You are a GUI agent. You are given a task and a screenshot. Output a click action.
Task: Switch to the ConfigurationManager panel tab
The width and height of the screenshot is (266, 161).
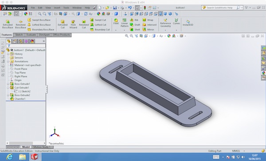pos(20,41)
